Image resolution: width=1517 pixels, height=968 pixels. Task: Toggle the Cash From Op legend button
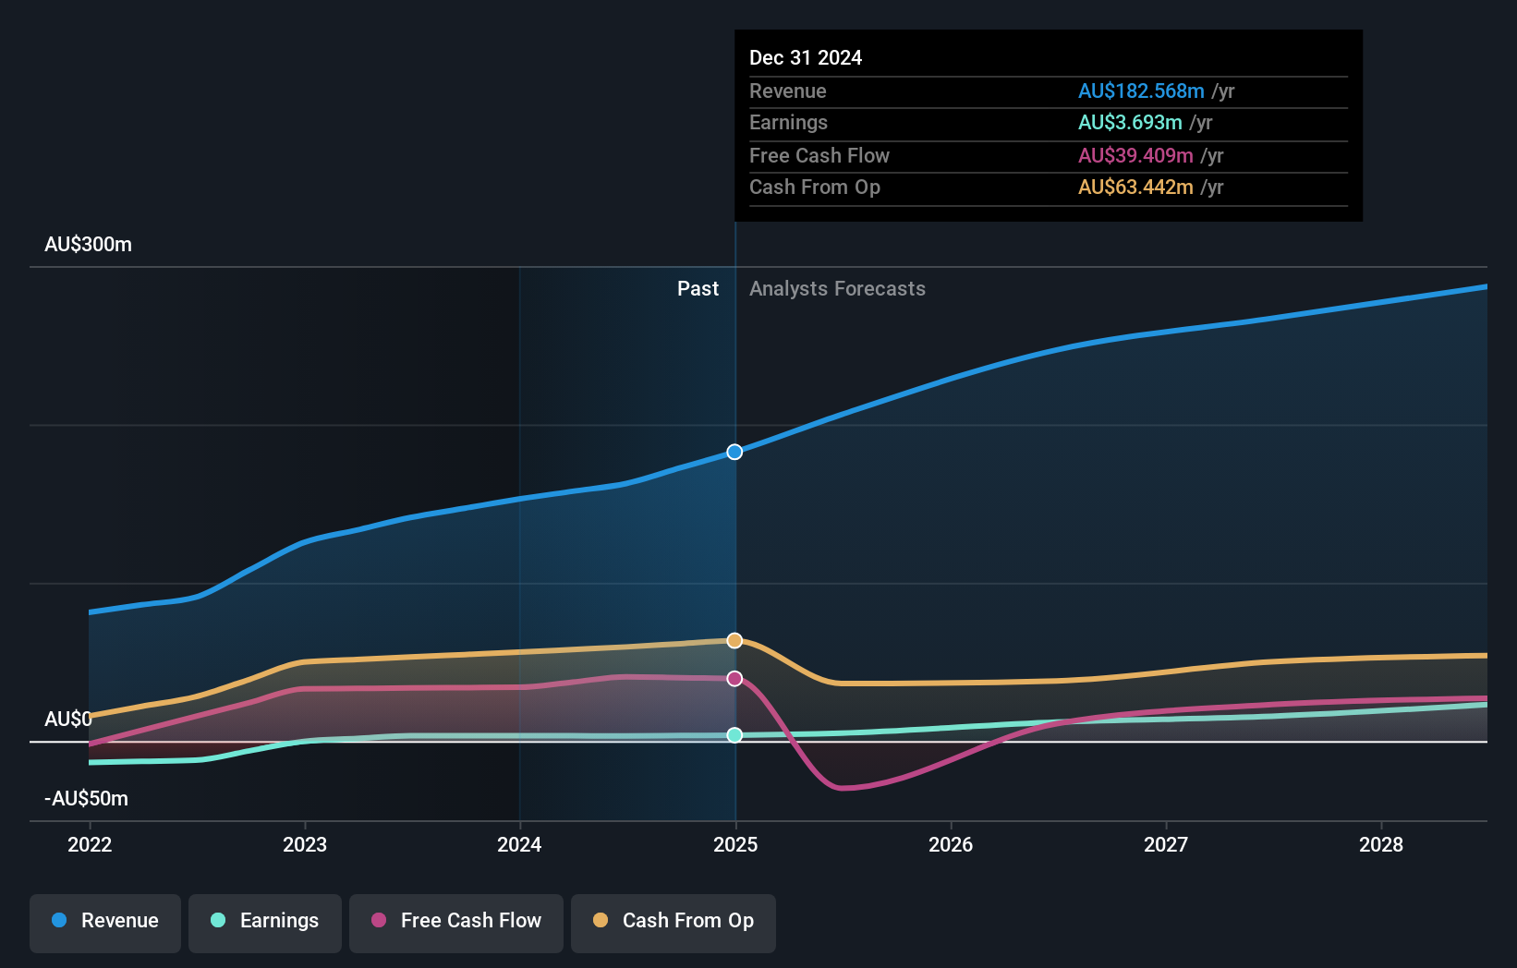click(x=674, y=923)
